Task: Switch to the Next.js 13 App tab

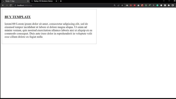Action: 15,1
